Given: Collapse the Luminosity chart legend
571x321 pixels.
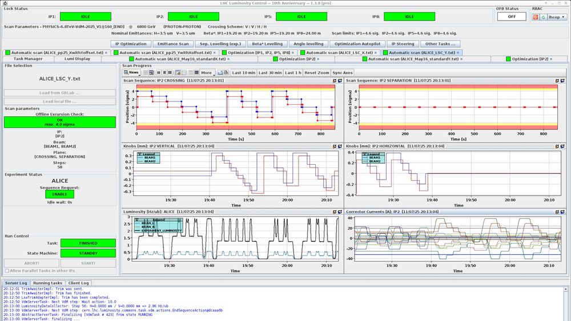Looking at the screenshot, I should point(136,220).
